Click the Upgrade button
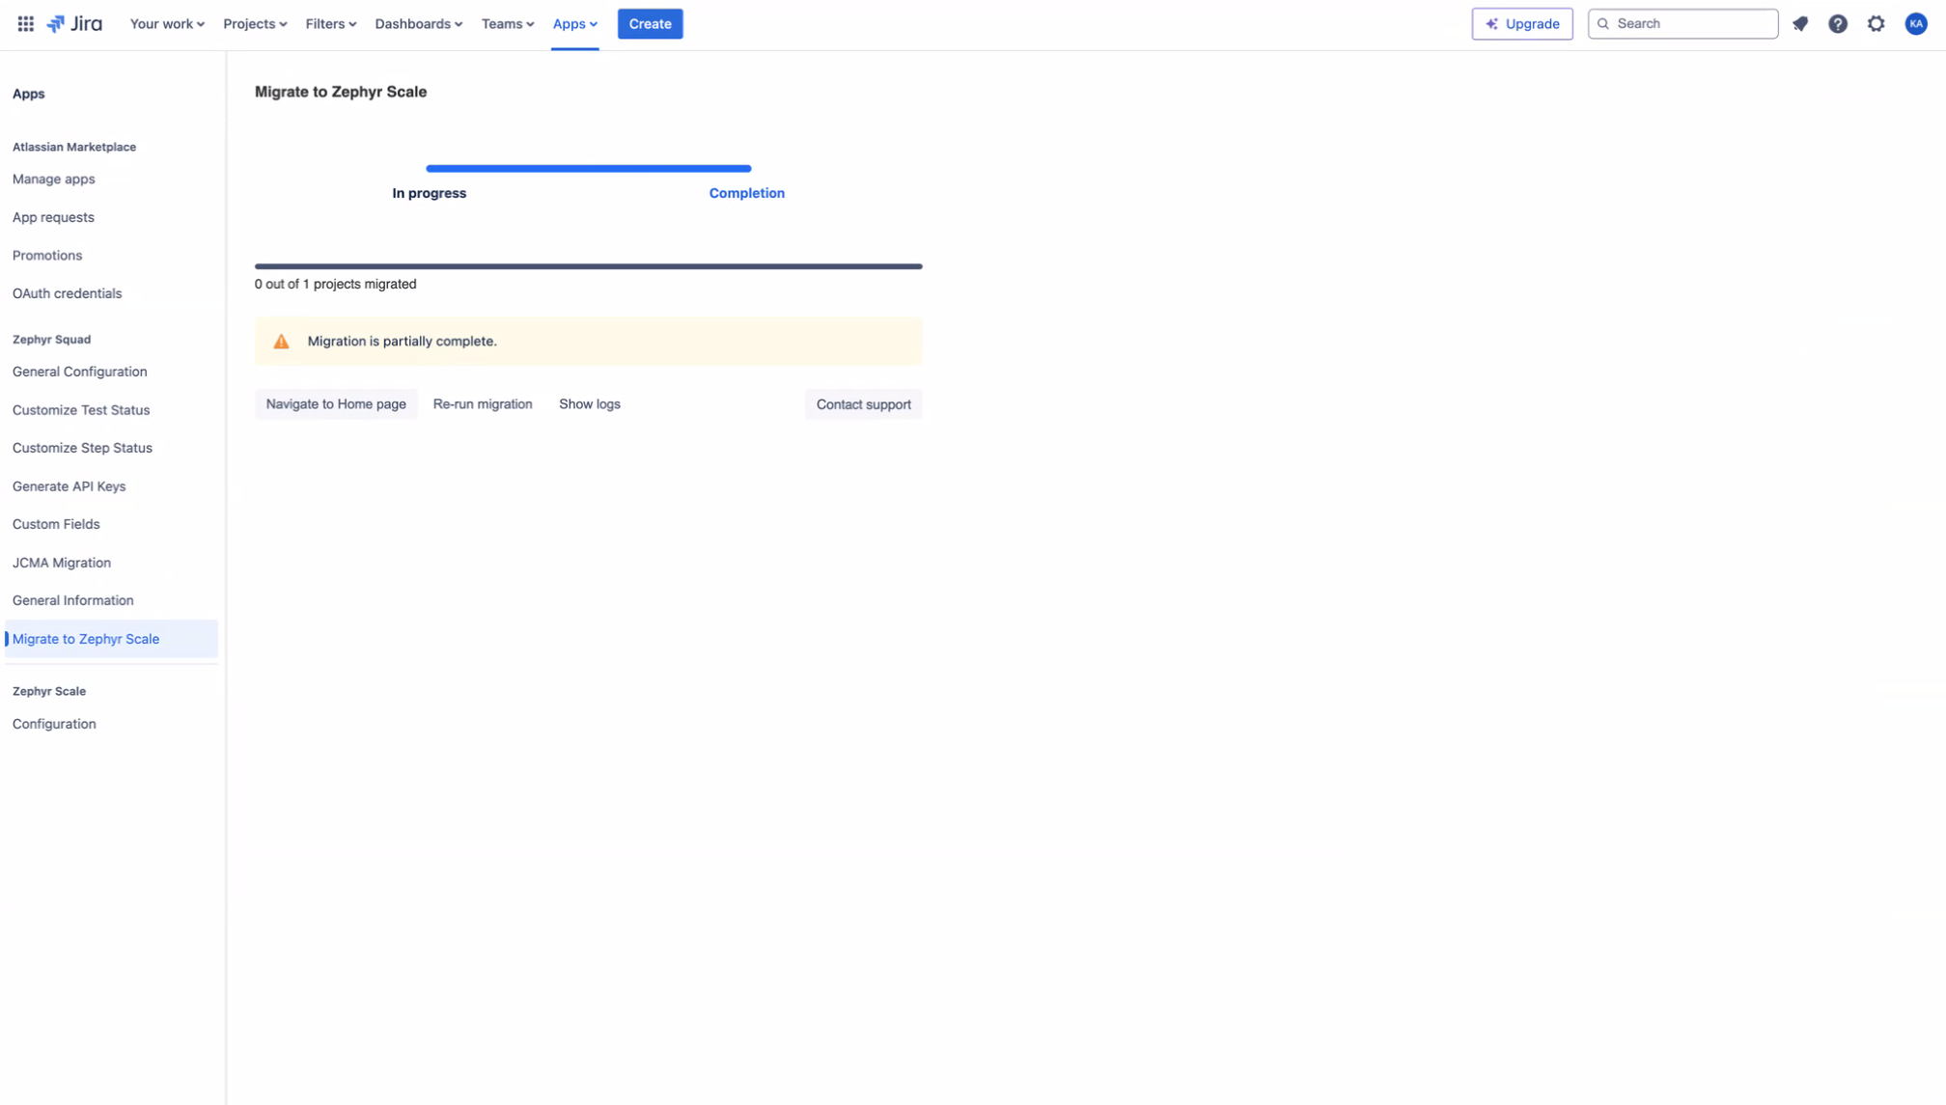 (1522, 24)
